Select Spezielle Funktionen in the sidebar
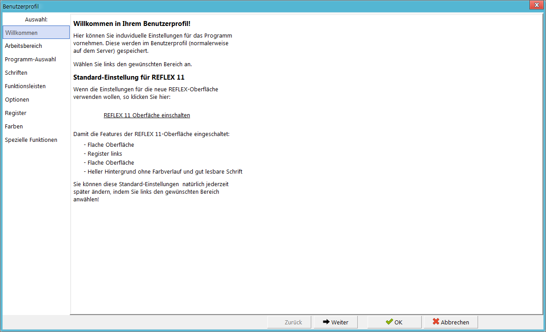Viewport: 546px width, 332px height. click(x=36, y=140)
